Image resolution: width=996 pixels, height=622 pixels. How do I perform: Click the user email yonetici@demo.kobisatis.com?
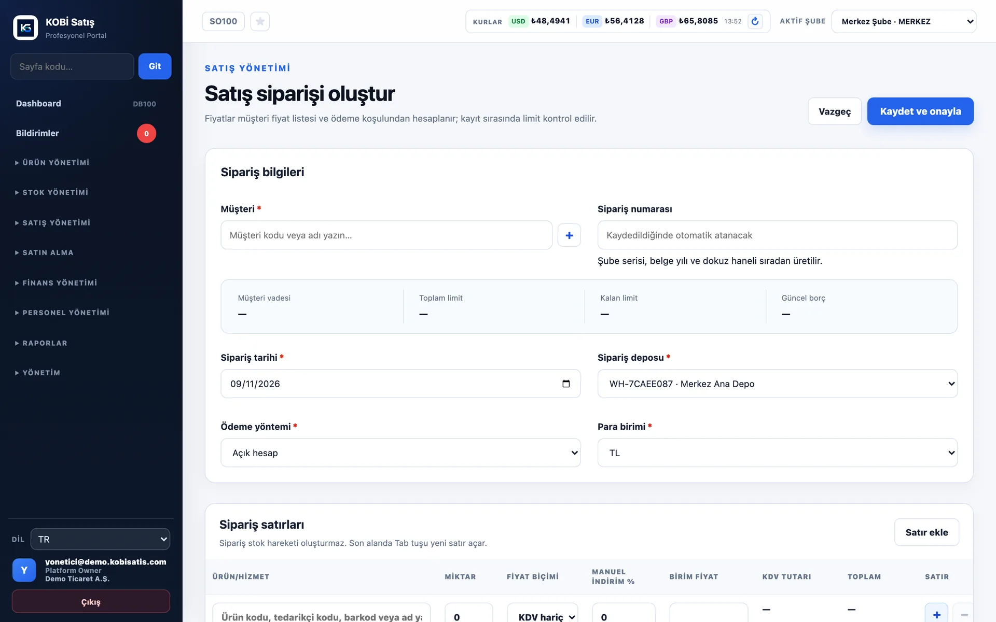(106, 562)
